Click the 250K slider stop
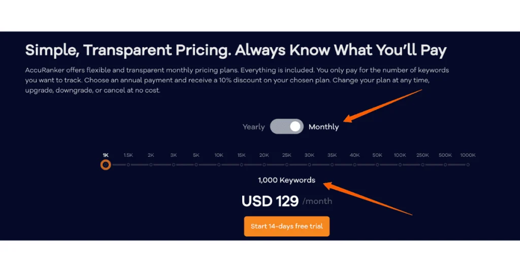 click(x=422, y=164)
